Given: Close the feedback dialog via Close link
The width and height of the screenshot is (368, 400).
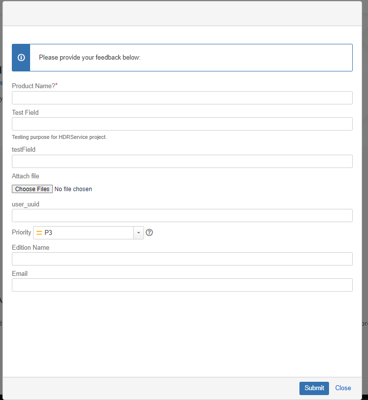Looking at the screenshot, I should 343,388.
